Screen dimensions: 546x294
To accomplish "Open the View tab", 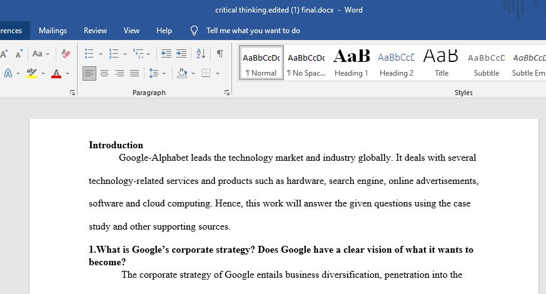I will point(131,31).
